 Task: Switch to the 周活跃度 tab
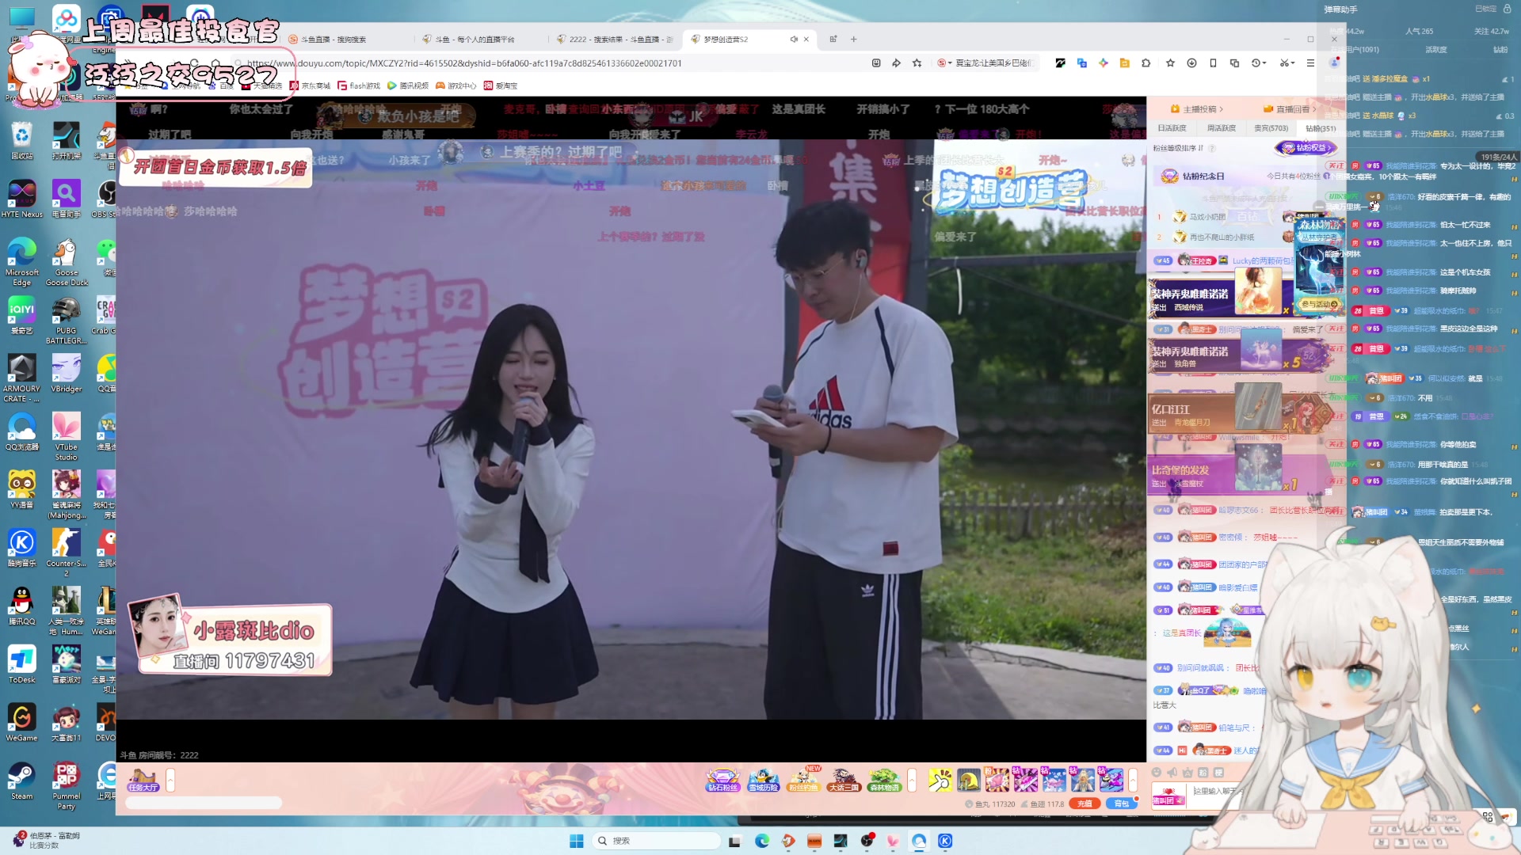pyautogui.click(x=1221, y=128)
